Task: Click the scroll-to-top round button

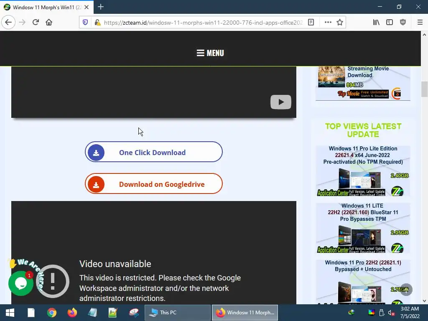Action: point(406,290)
